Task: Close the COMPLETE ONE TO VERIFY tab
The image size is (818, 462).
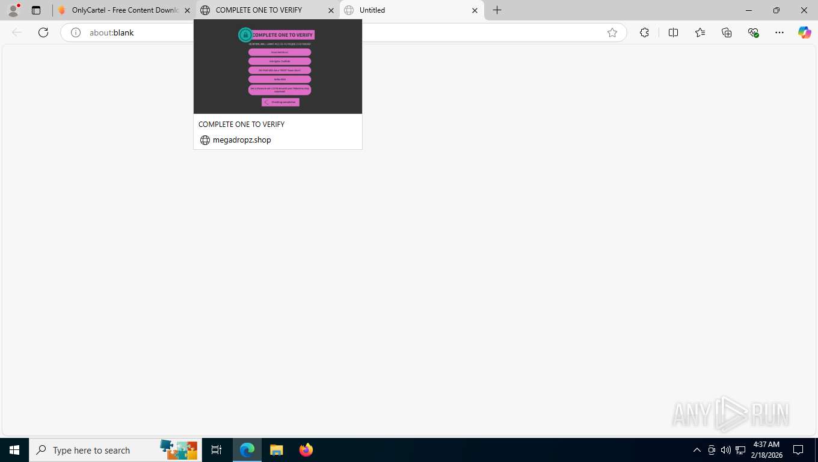Action: (331, 10)
